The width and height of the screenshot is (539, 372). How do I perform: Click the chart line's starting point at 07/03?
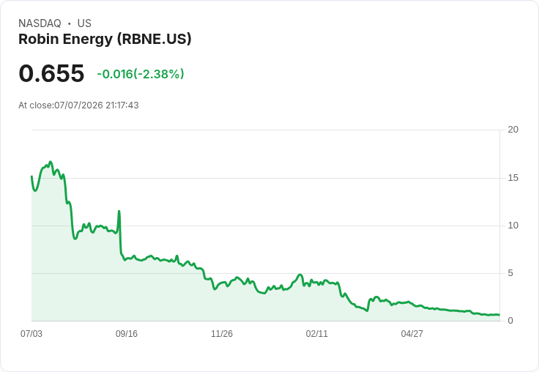click(x=31, y=176)
